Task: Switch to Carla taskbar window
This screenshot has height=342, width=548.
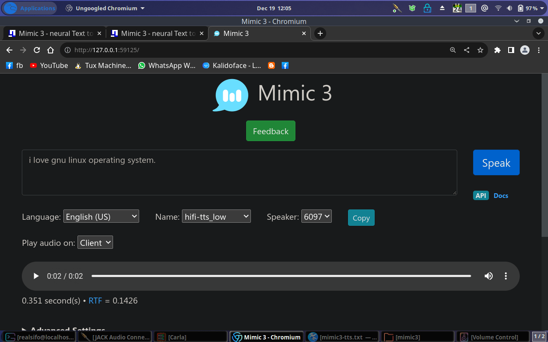Action: [x=191, y=337]
